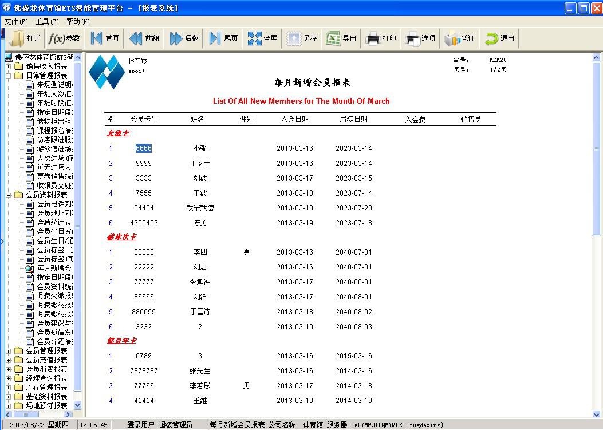Open the 会籍统计表 report

pyautogui.click(x=54, y=222)
